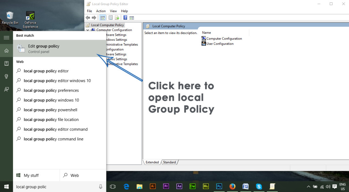The height and width of the screenshot is (192, 349).
Task: Switch to the Extended tab
Action: click(152, 162)
